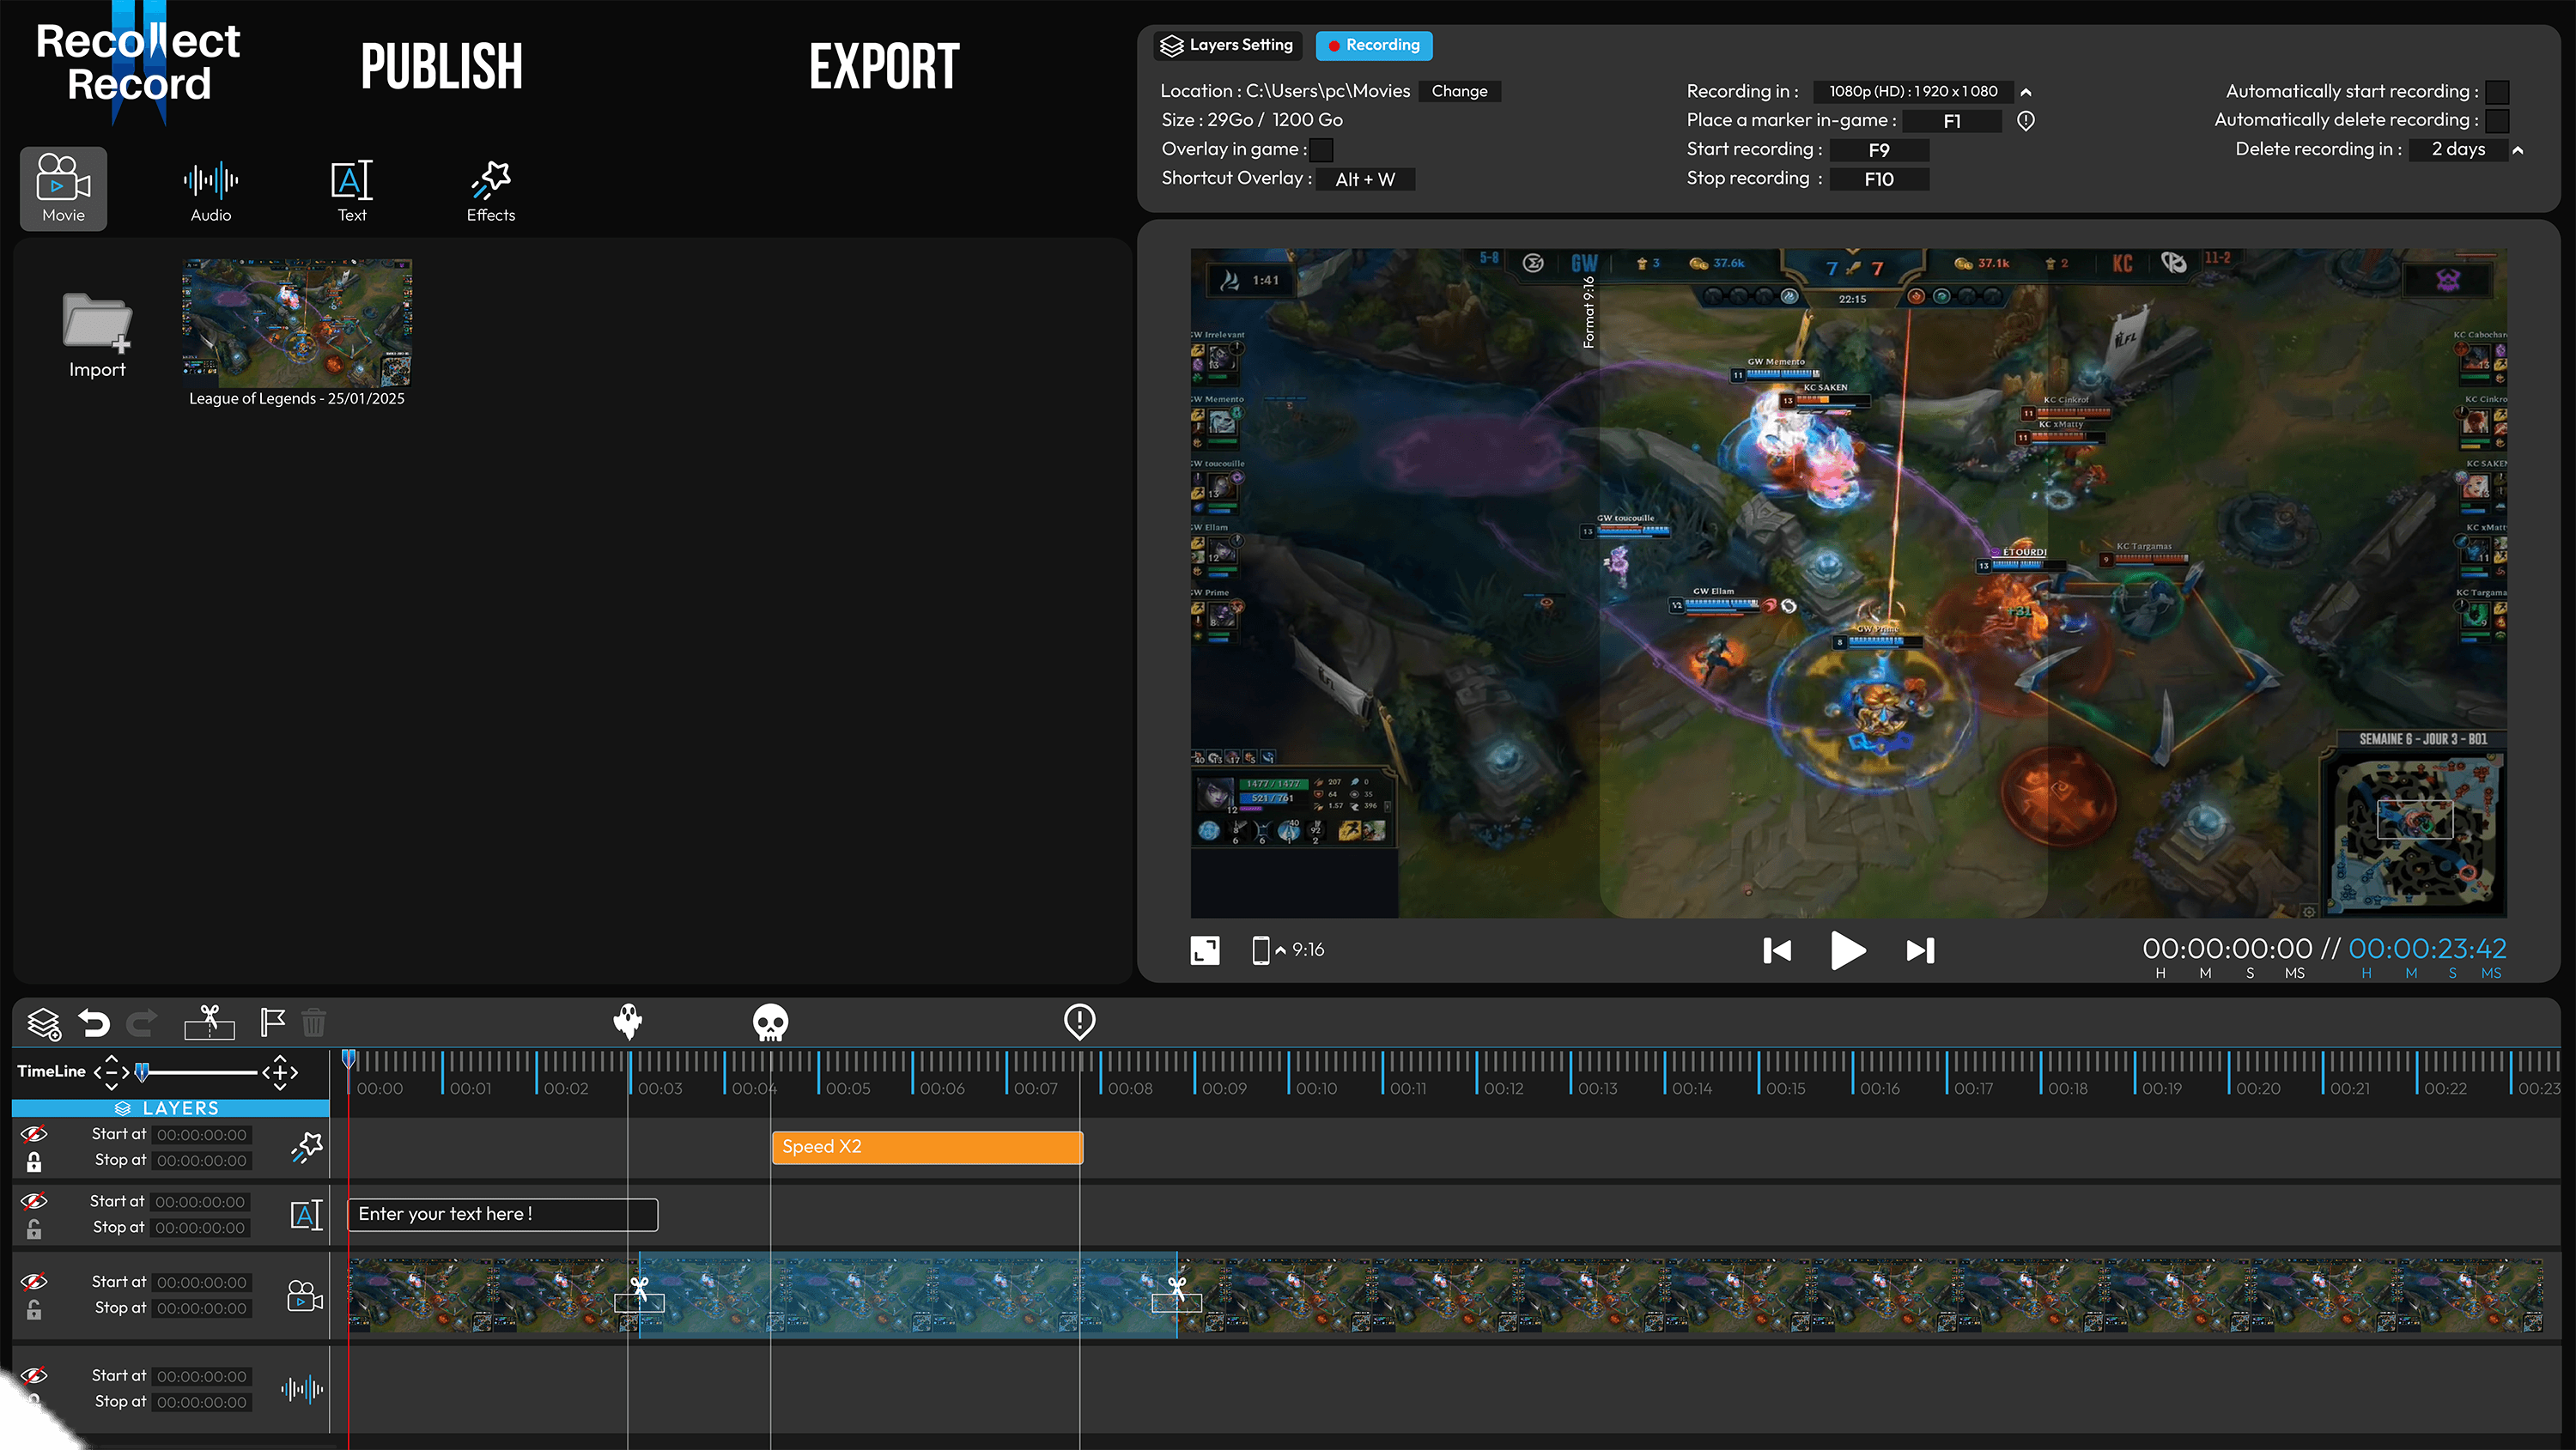This screenshot has height=1450, width=2576.
Task: Click the F9 start recording shortcut field
Action: coord(1879,150)
